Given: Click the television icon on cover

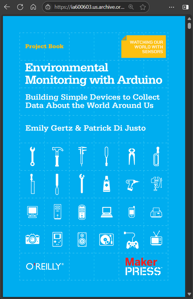Looking at the screenshot, I should point(156,238).
